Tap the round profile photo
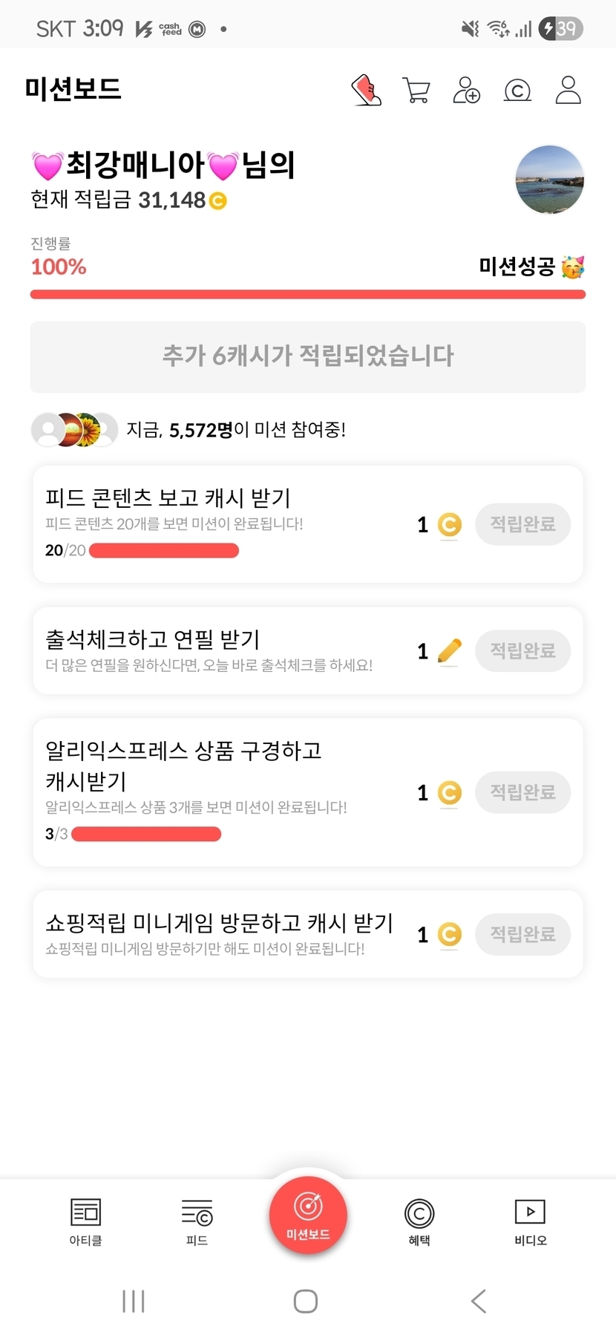The height and width of the screenshot is (1335, 616). point(549,180)
